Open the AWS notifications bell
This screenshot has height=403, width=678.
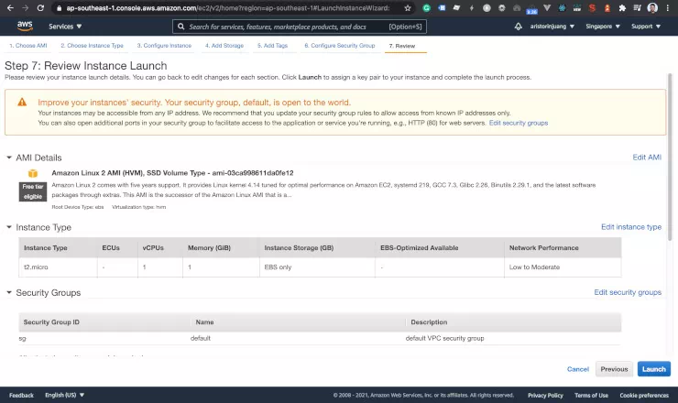(x=518, y=27)
